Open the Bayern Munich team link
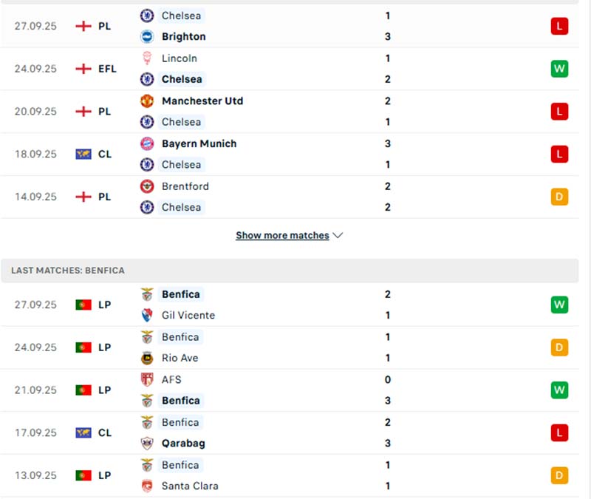The image size is (591, 499). 199,143
